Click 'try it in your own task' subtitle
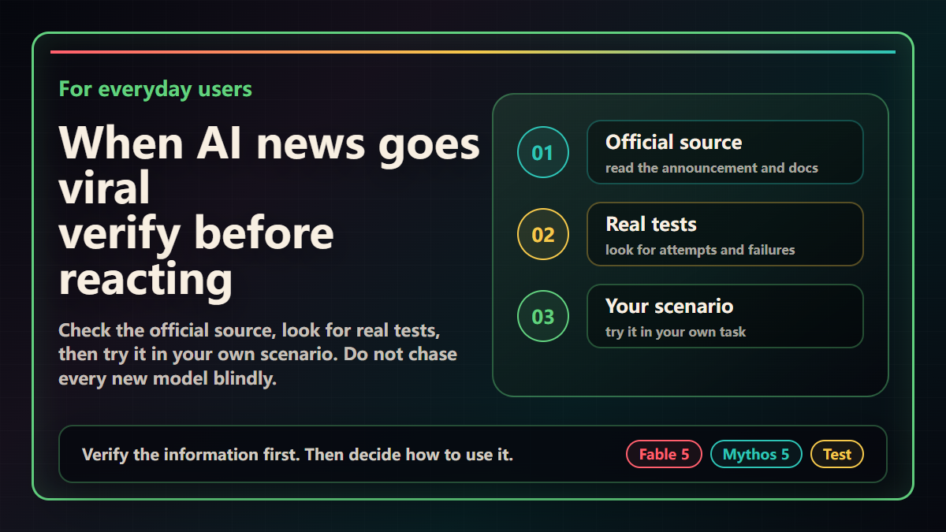 click(x=676, y=332)
